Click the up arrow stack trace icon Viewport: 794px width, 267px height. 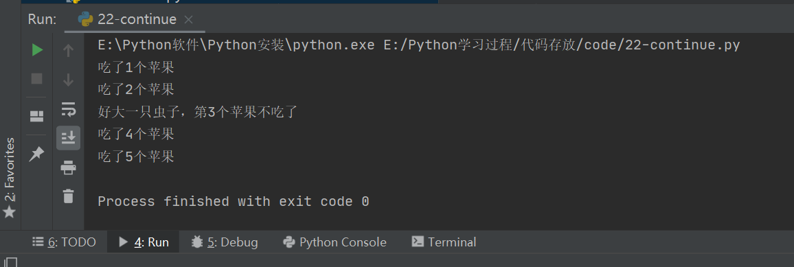pos(68,50)
